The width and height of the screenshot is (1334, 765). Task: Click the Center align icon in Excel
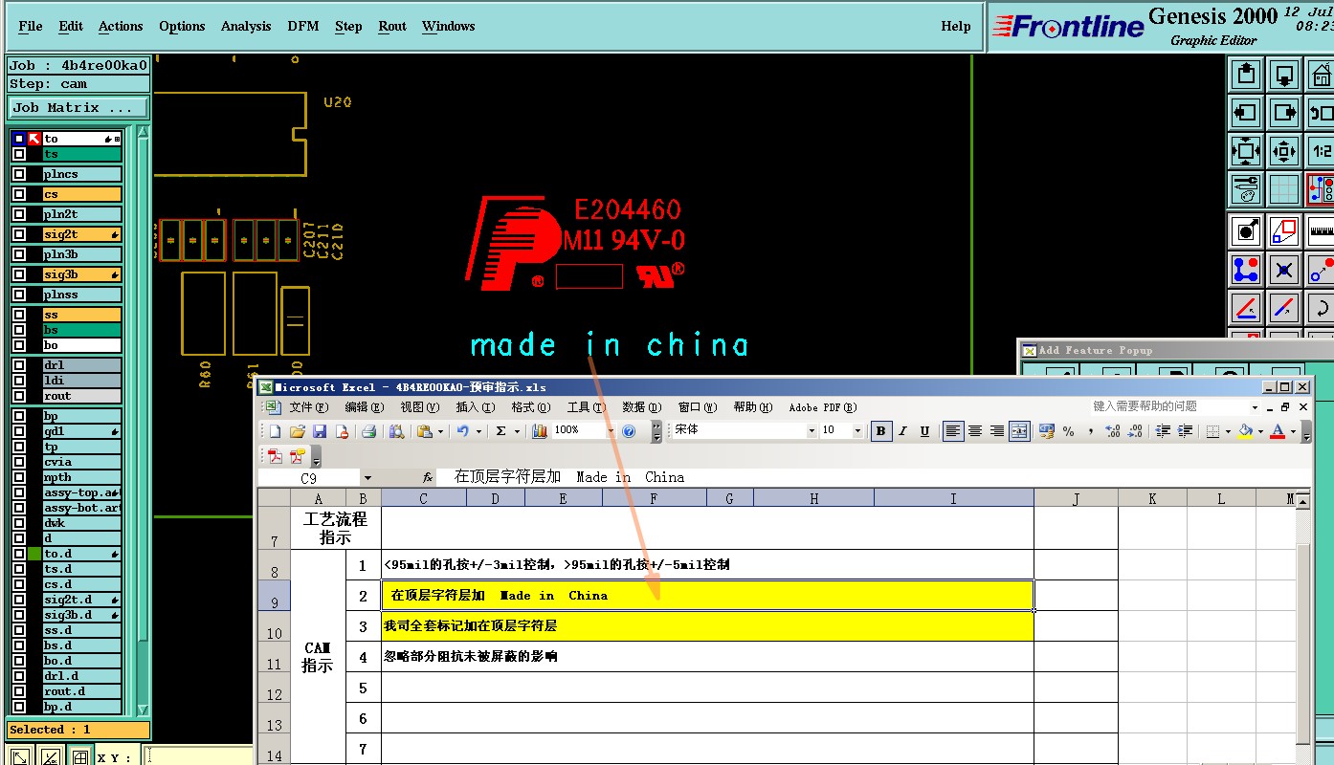tap(975, 431)
